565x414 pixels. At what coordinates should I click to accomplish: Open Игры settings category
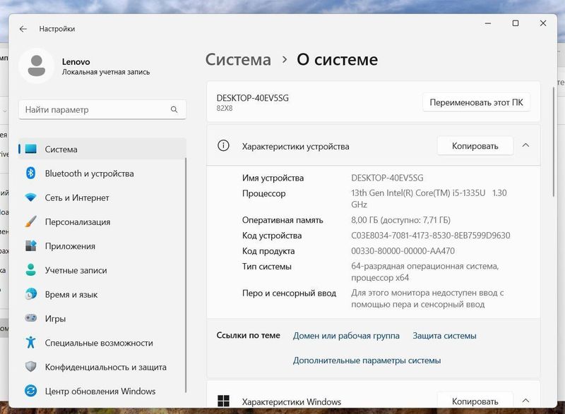pos(102,318)
